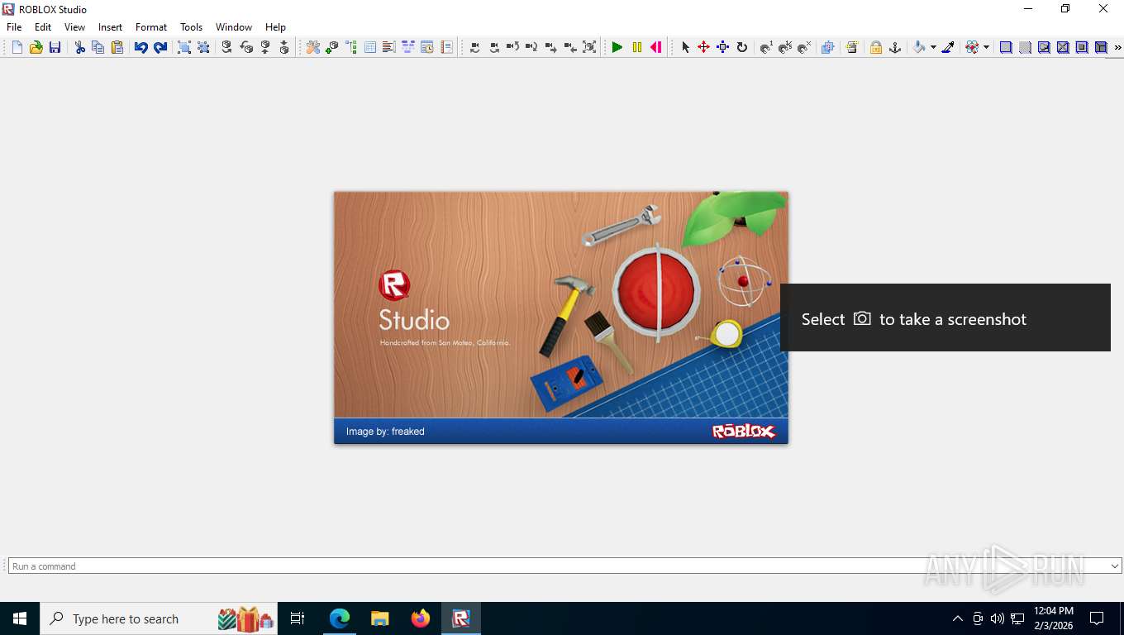Click the ROBLOX Studio splash screen image

(x=561, y=317)
